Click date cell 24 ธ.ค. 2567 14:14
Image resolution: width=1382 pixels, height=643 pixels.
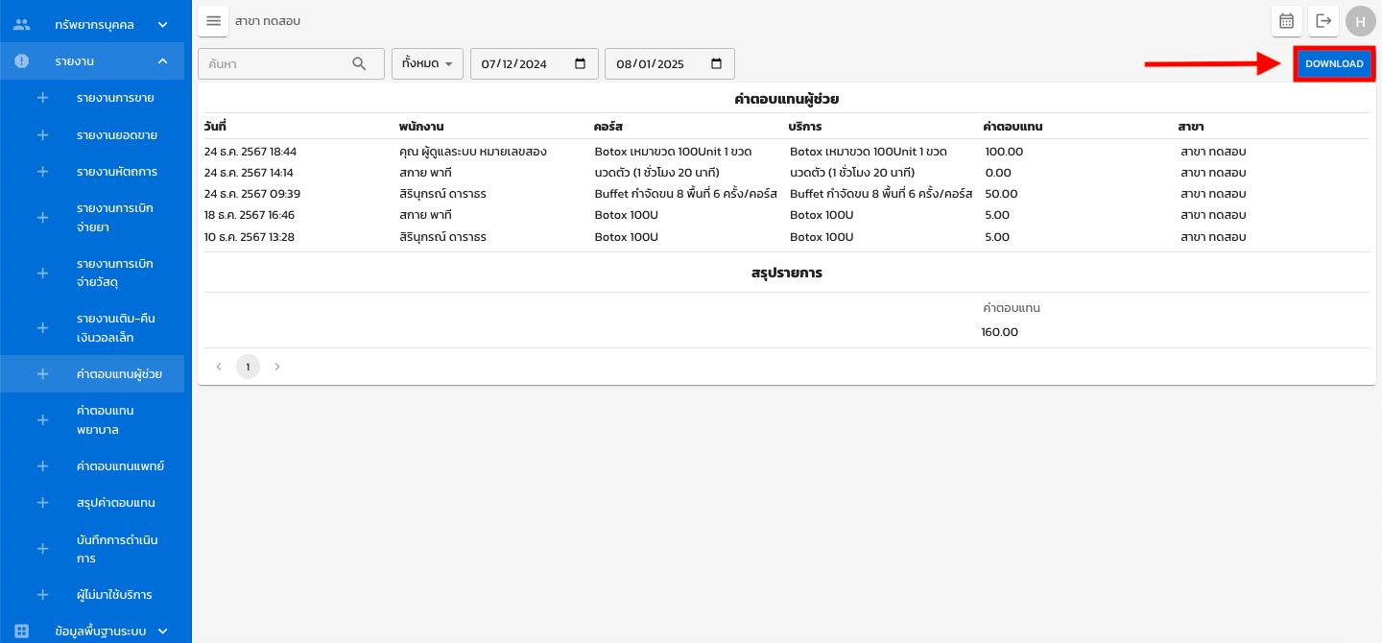click(249, 173)
